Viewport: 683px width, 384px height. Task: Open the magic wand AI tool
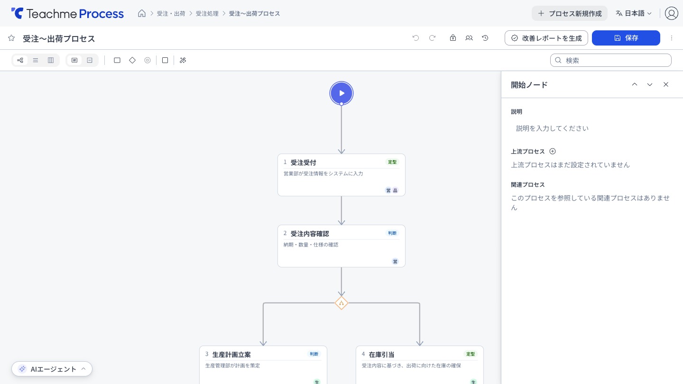click(183, 60)
